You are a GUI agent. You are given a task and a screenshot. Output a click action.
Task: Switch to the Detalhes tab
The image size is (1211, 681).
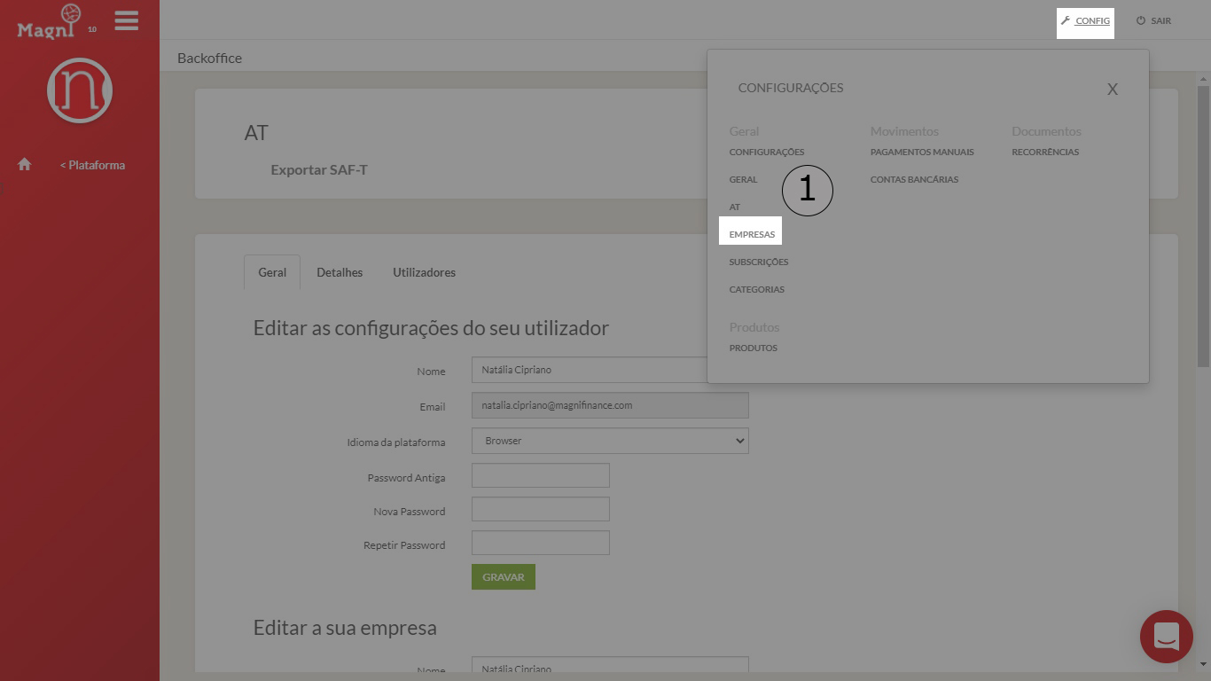[339, 271]
